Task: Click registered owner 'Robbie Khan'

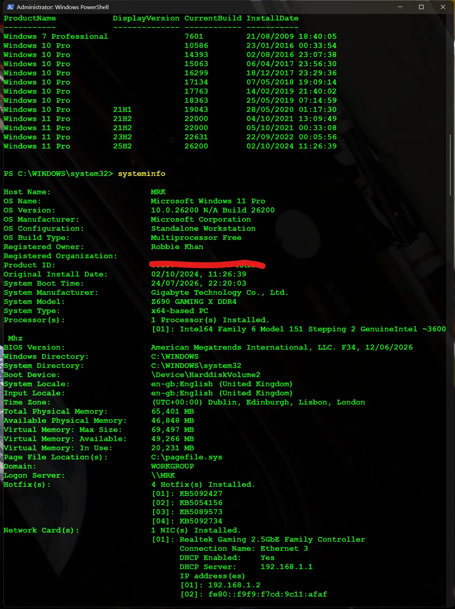Action: (177, 247)
